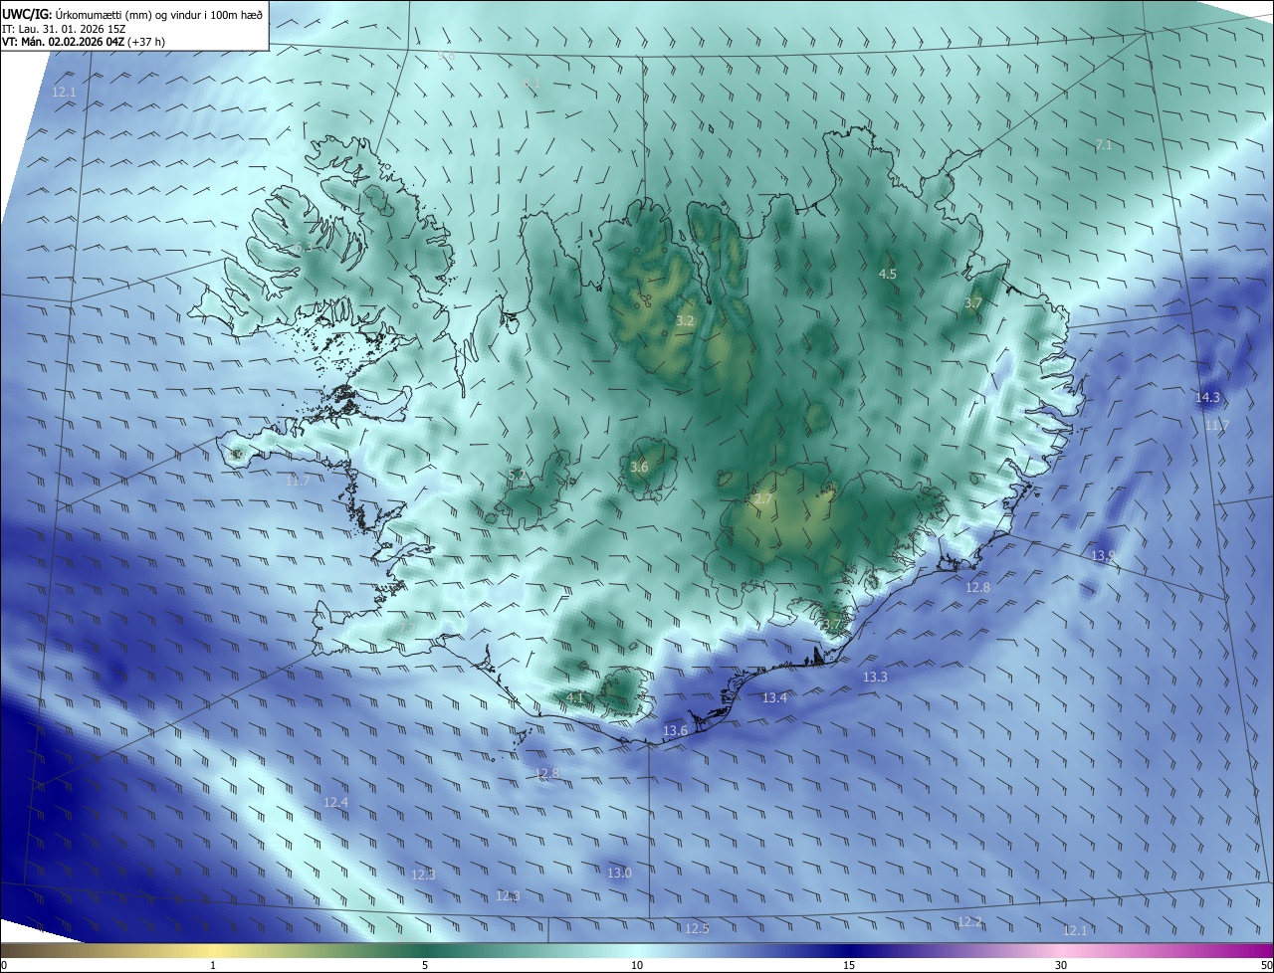This screenshot has width=1274, height=973.
Task: Select the 4.1 value in the south
Action: pyautogui.click(x=575, y=698)
